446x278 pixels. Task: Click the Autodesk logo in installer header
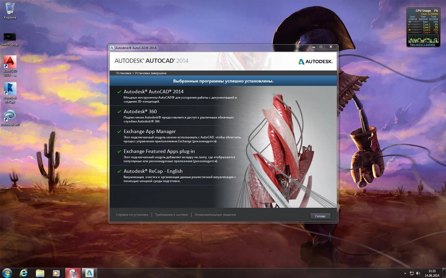[315, 62]
